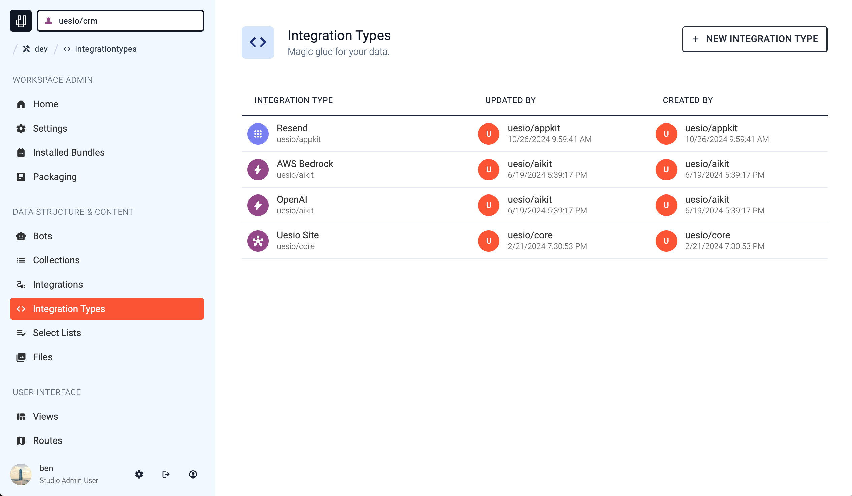Click the Collections list icon
This screenshot has height=496, width=852.
(x=21, y=260)
